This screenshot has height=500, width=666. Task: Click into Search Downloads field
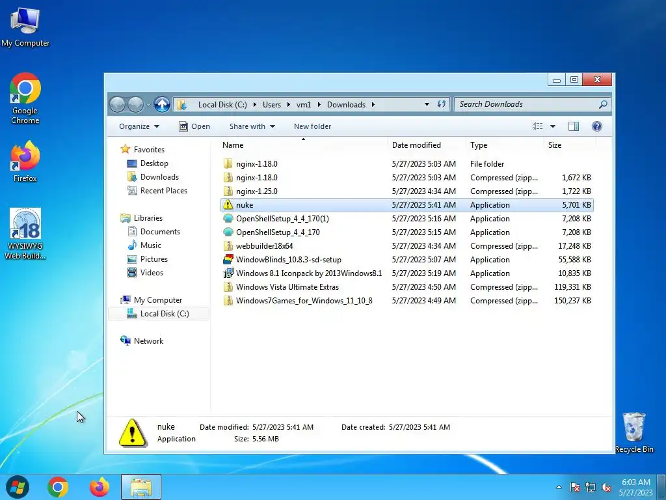527,104
